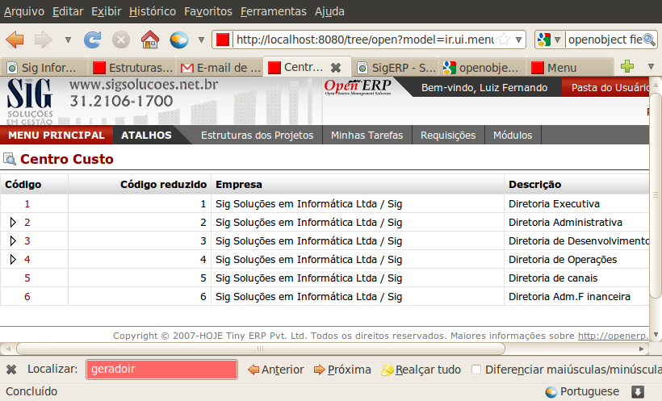The width and height of the screenshot is (662, 401).
Task: Click the OpenERP logo
Action: [358, 87]
